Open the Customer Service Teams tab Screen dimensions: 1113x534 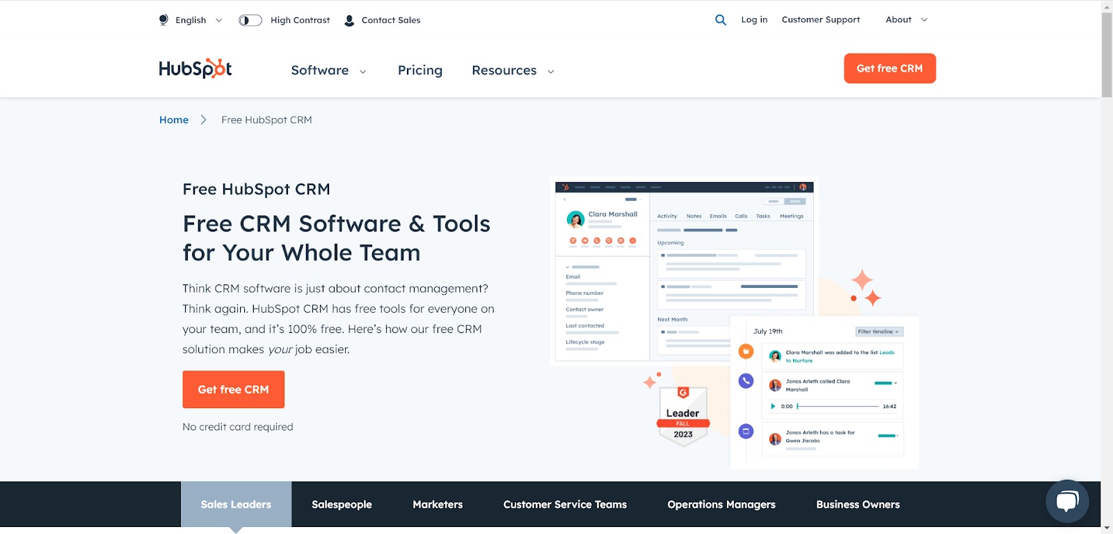click(565, 504)
